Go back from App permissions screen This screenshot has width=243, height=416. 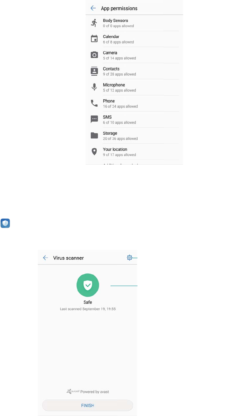click(x=93, y=8)
